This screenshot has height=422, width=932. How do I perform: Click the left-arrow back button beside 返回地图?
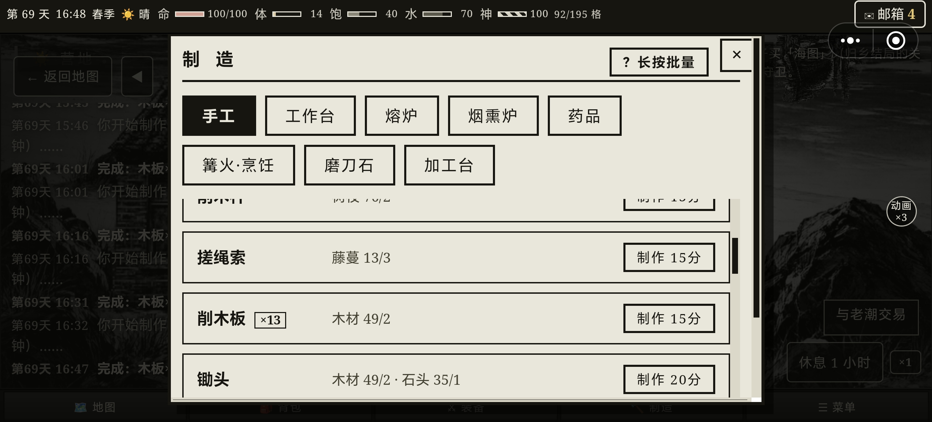pyautogui.click(x=137, y=76)
